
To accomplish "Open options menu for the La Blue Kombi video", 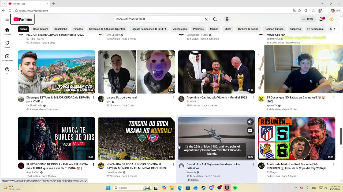I will (94, 98).
